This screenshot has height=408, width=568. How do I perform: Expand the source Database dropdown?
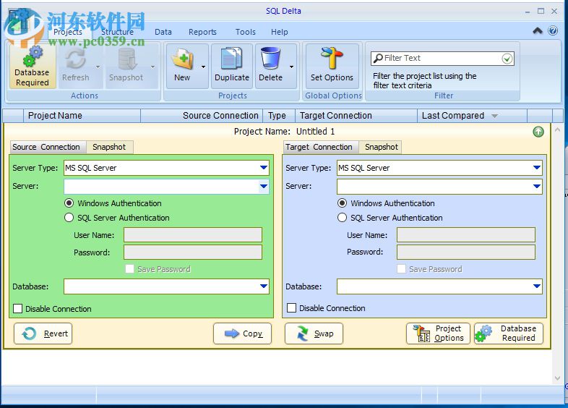tap(264, 286)
